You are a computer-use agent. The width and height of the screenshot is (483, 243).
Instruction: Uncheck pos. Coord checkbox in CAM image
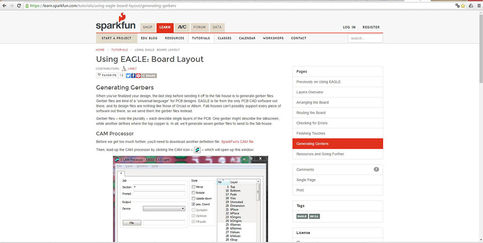tap(194, 204)
